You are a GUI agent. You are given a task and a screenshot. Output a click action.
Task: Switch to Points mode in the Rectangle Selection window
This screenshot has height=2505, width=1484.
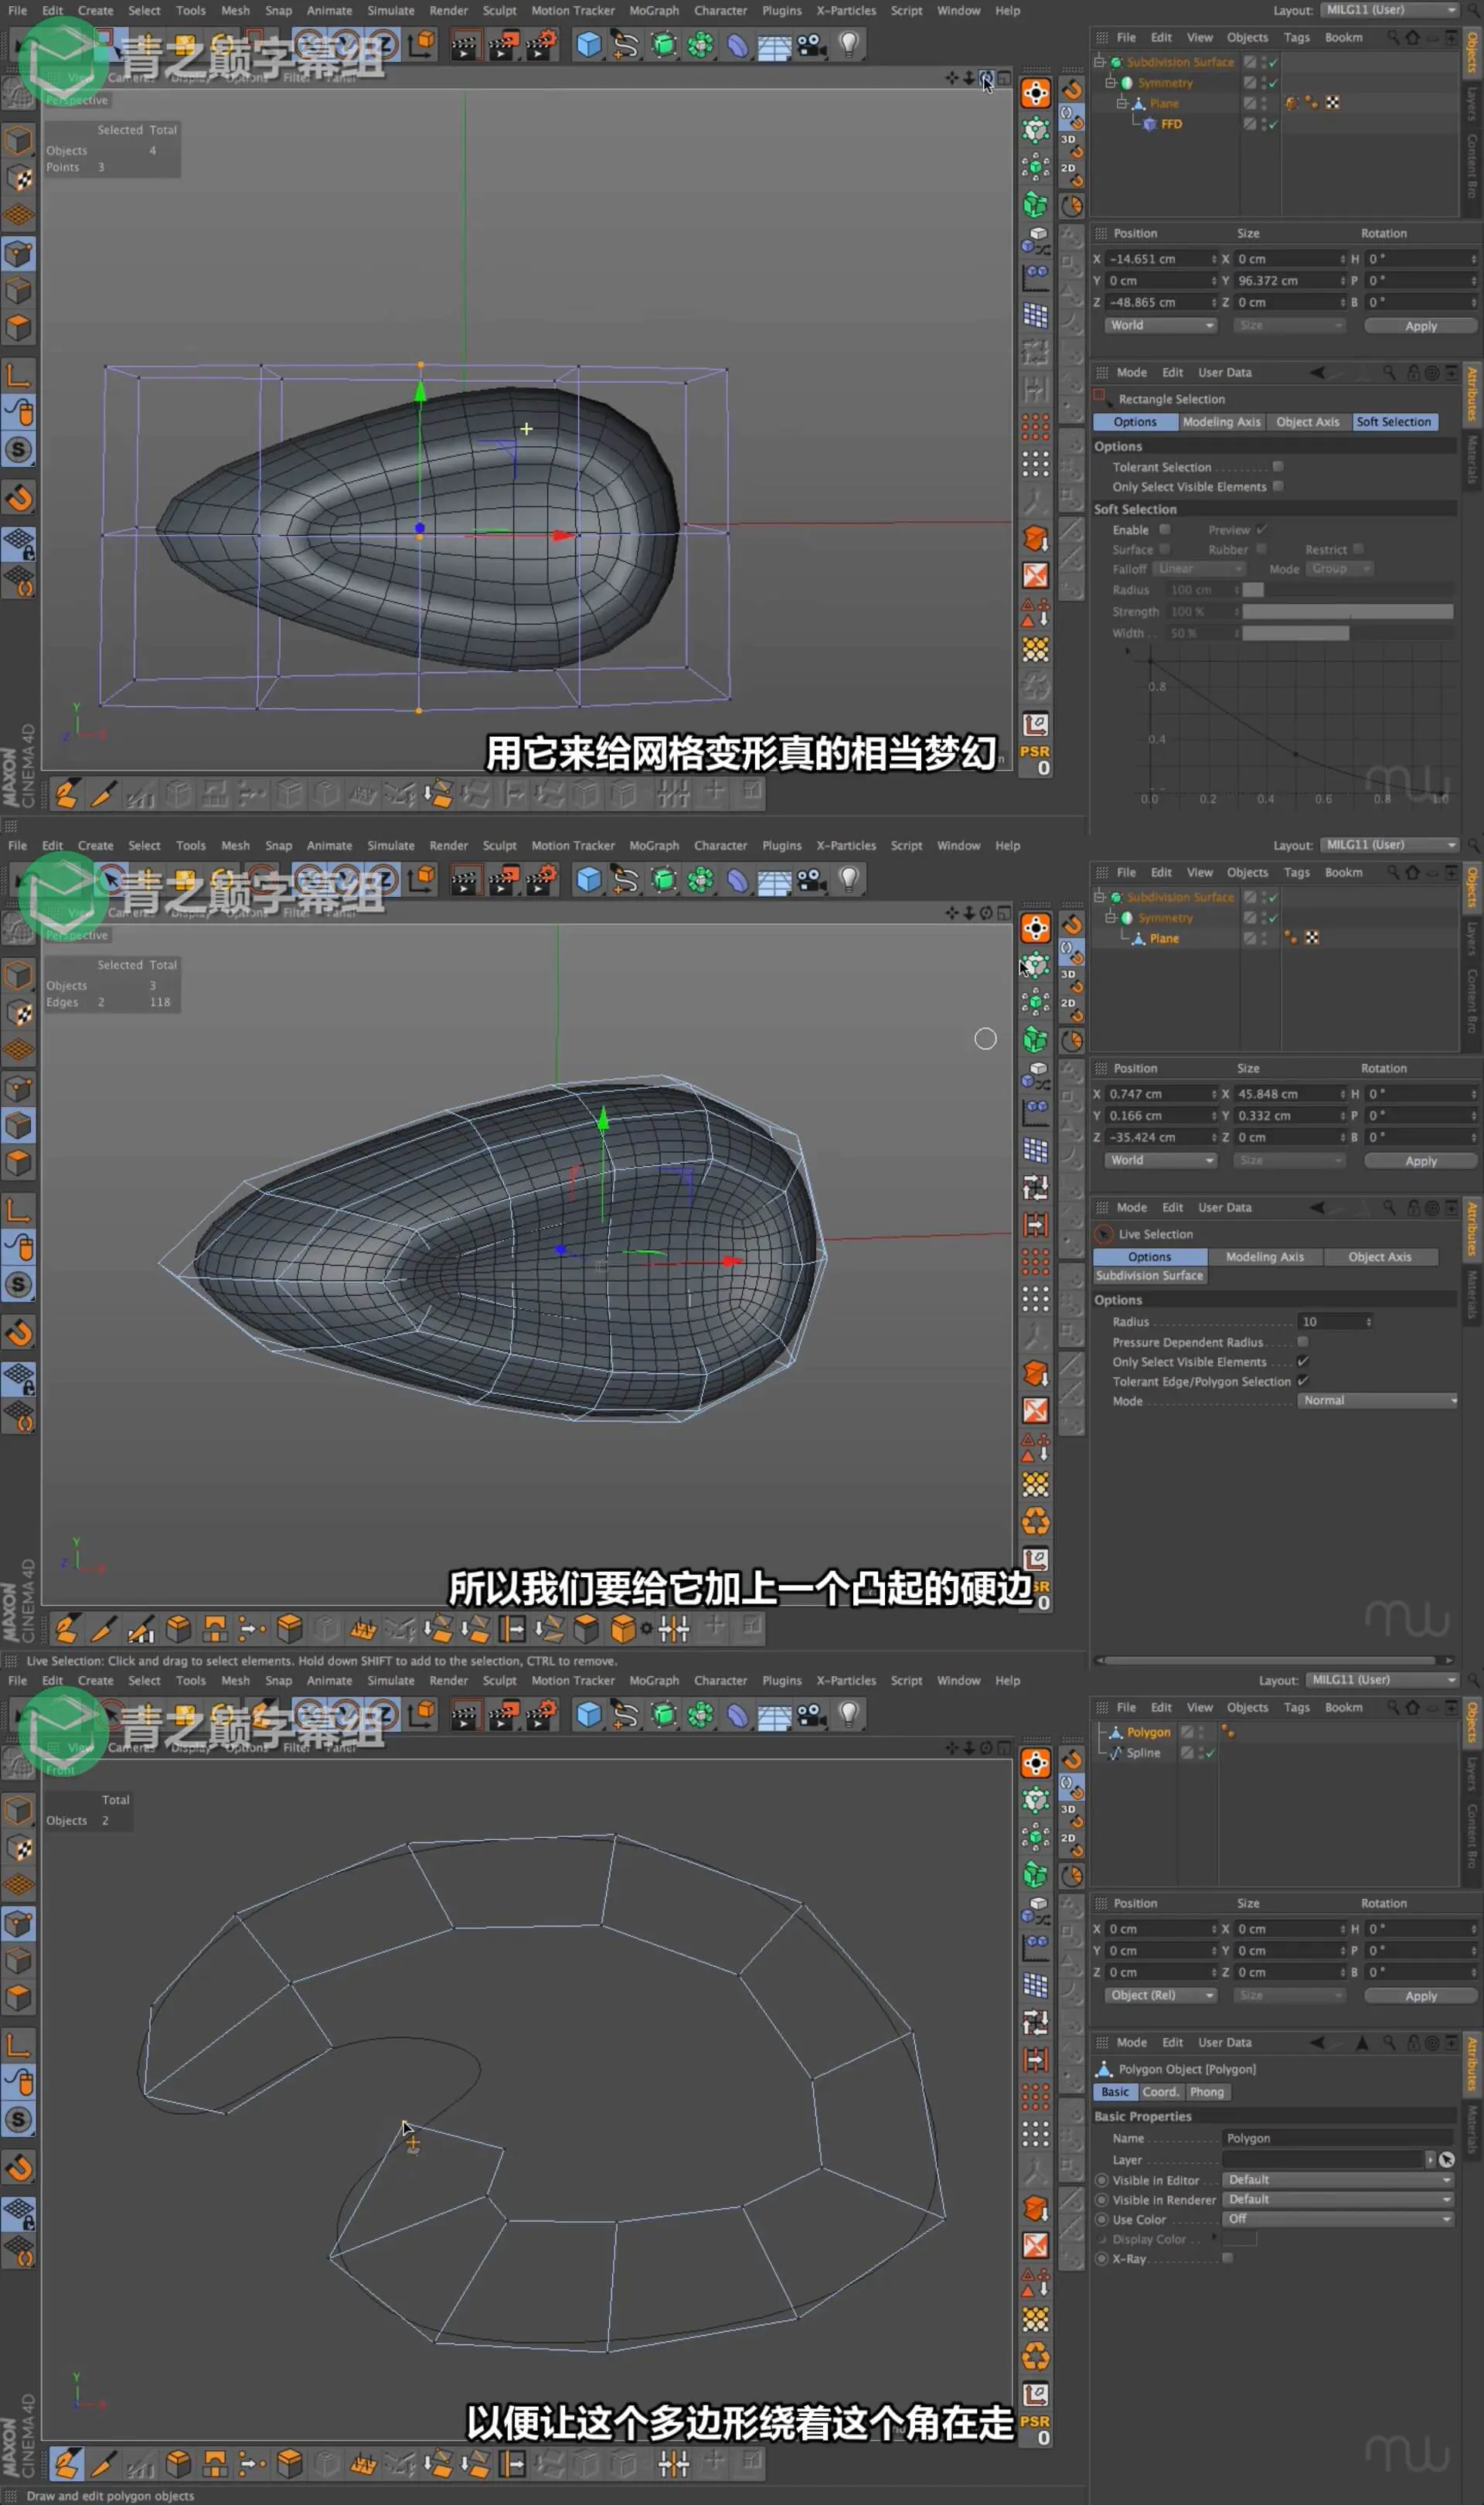(x=18, y=253)
